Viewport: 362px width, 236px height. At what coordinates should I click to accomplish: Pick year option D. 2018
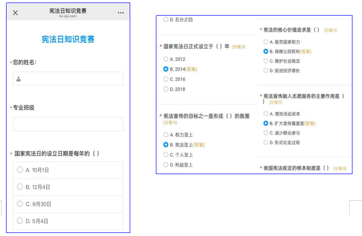coord(166,89)
